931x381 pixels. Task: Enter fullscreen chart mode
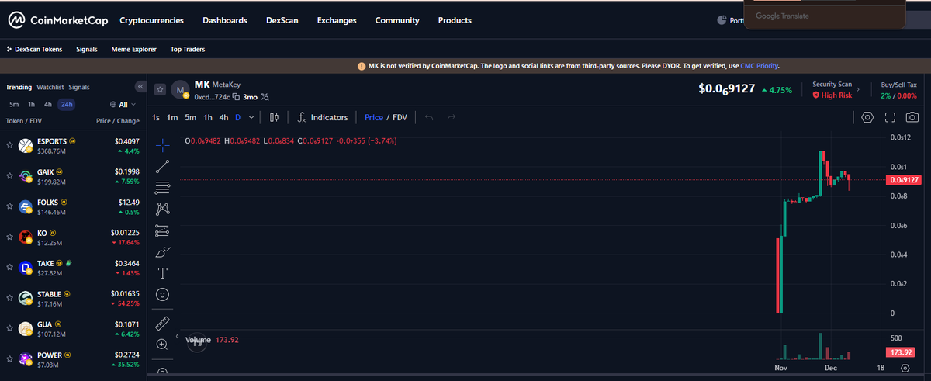click(891, 117)
